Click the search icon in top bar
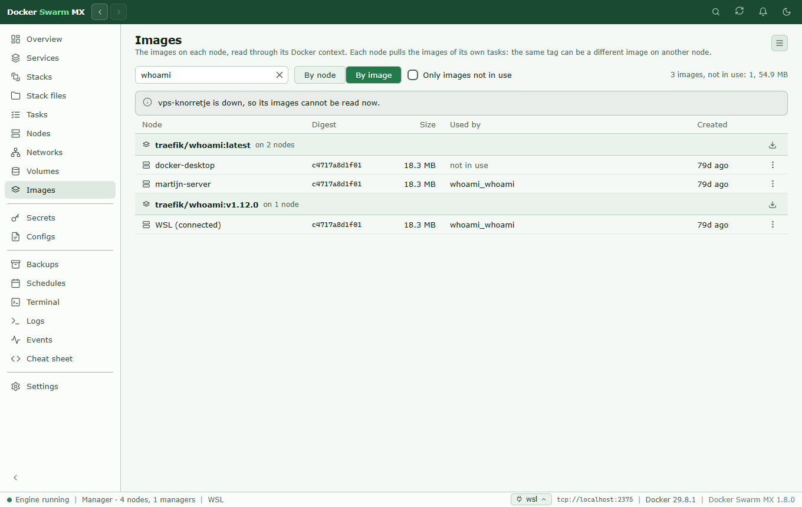 point(716,12)
